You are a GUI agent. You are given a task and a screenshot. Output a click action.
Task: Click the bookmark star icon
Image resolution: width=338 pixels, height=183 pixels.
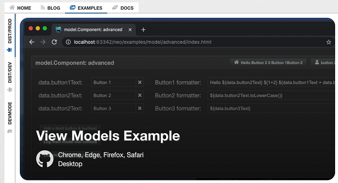(x=328, y=42)
